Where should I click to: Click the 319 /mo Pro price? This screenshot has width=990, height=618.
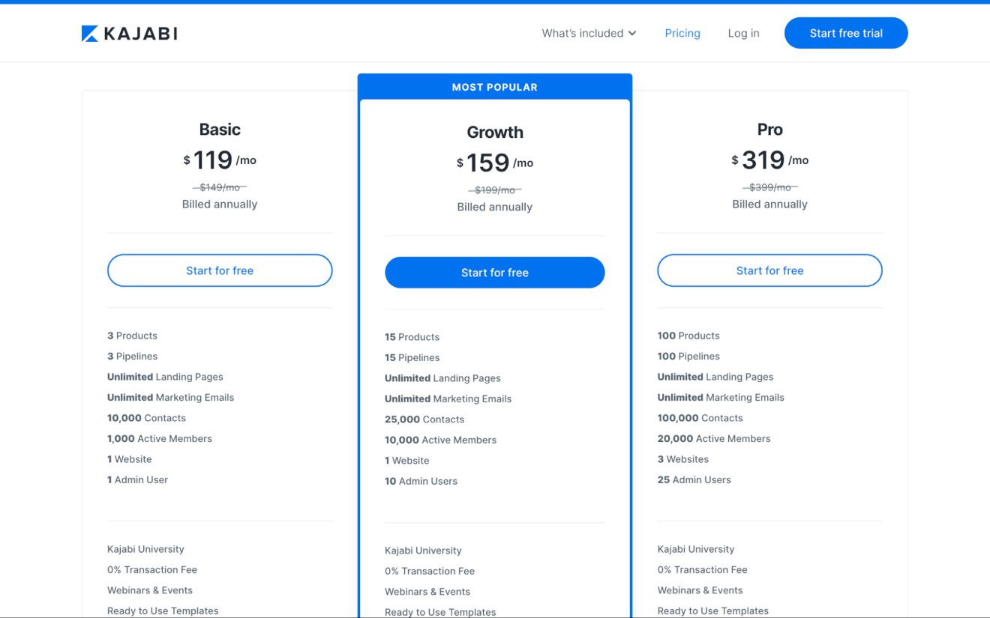pos(769,160)
